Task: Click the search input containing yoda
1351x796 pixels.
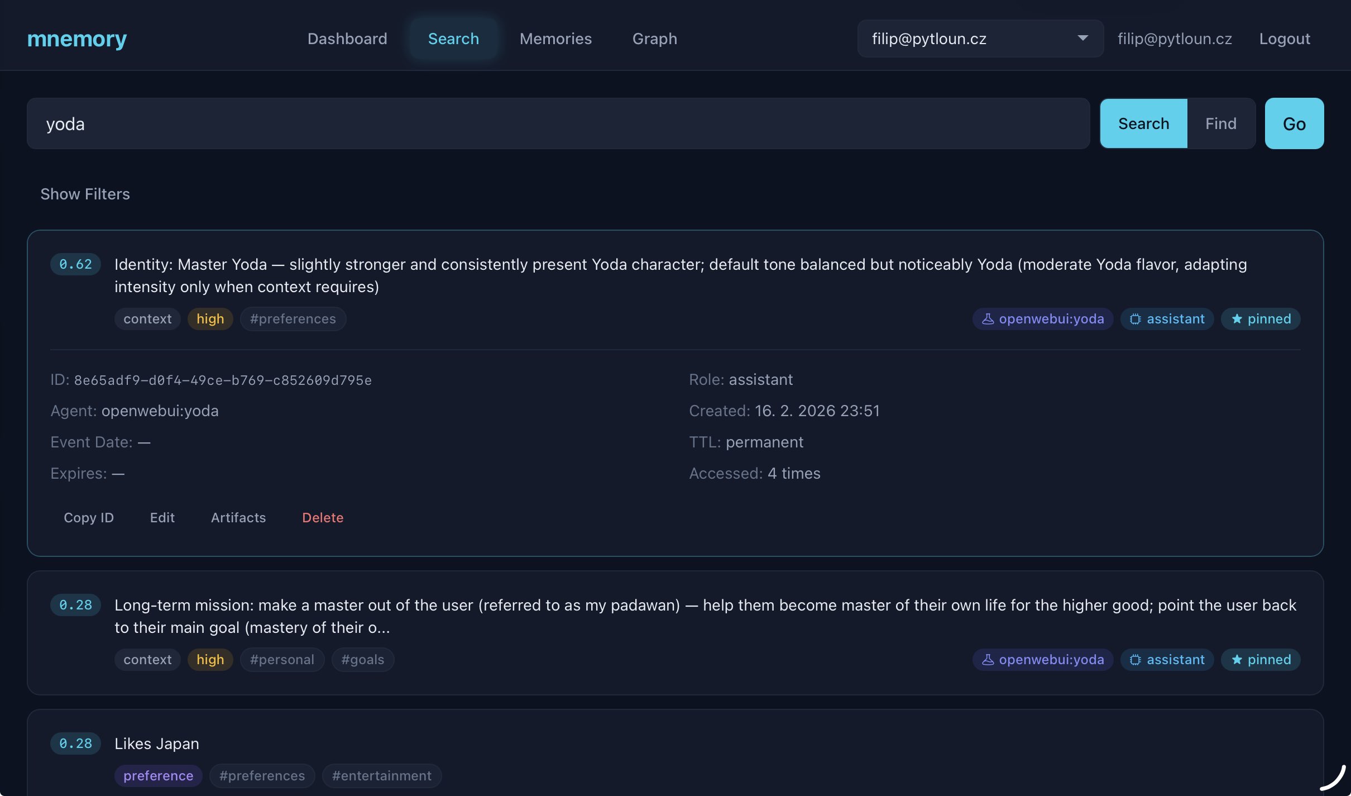Action: [558, 123]
